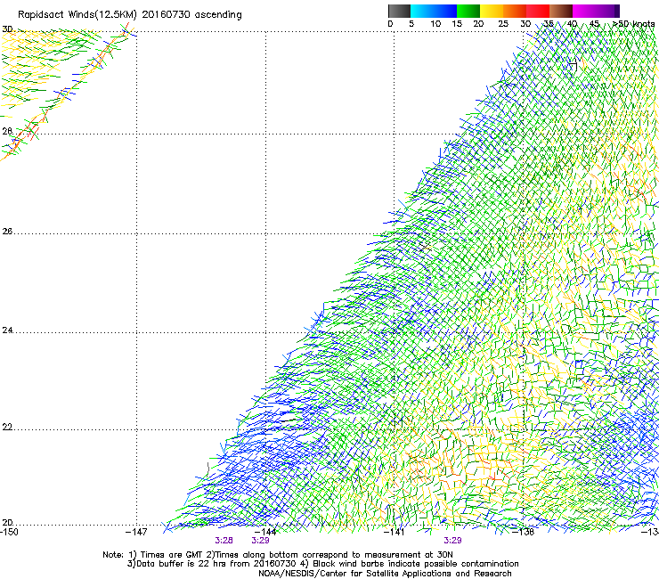Click the '>50 knots' legend label

634,24
